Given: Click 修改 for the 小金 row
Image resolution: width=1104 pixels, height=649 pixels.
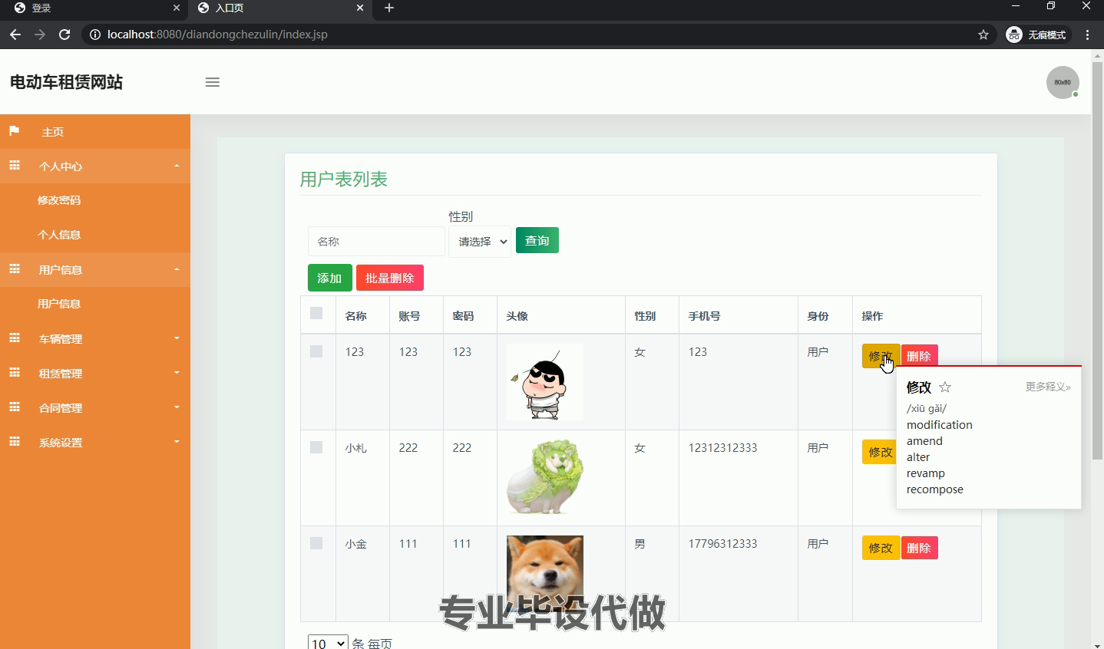Looking at the screenshot, I should coord(881,548).
